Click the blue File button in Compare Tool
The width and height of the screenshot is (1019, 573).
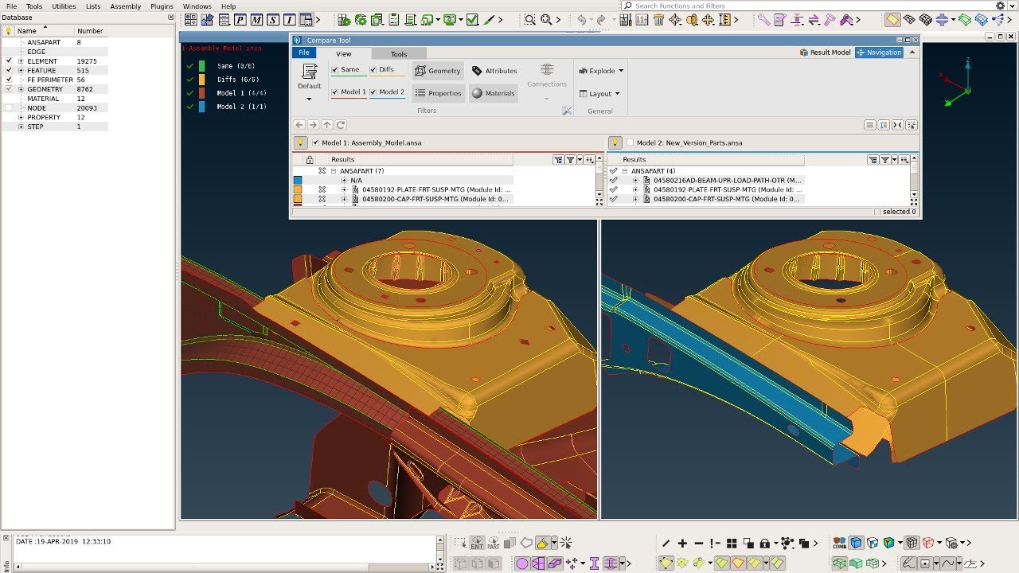click(x=304, y=53)
